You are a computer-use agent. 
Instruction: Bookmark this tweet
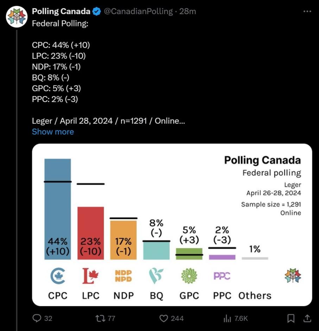(291, 318)
